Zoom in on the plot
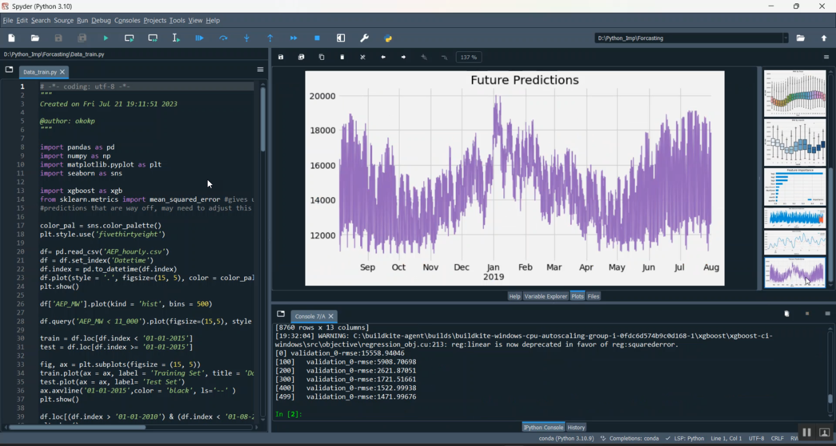The width and height of the screenshot is (836, 446). point(424,57)
